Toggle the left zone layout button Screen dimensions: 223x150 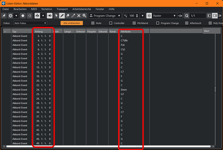pos(209,16)
